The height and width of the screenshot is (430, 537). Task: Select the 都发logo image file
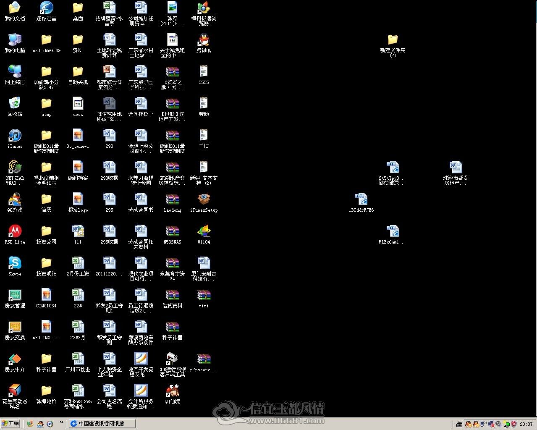click(78, 202)
